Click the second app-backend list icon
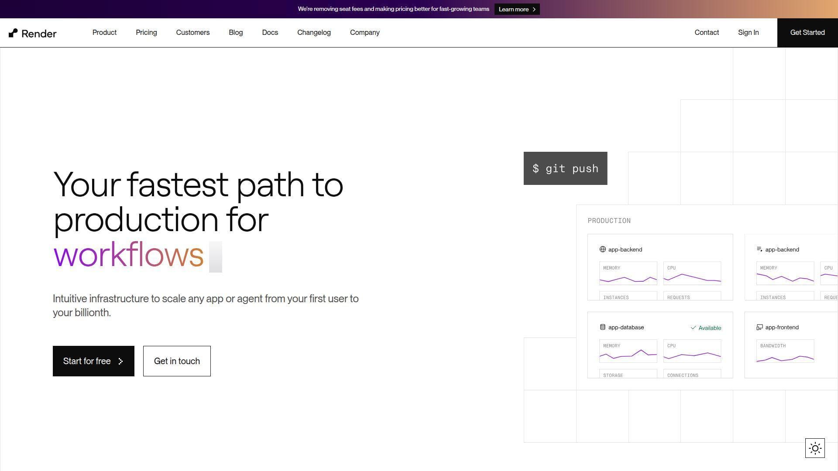The width and height of the screenshot is (838, 471). (759, 249)
